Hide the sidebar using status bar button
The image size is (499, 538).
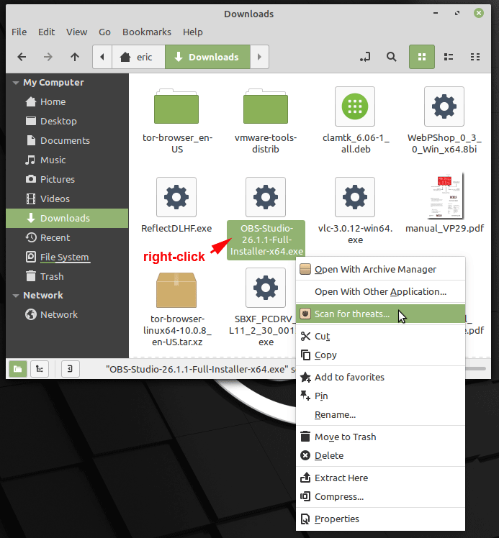coord(70,369)
